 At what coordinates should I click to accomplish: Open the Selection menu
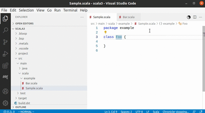click(26, 10)
